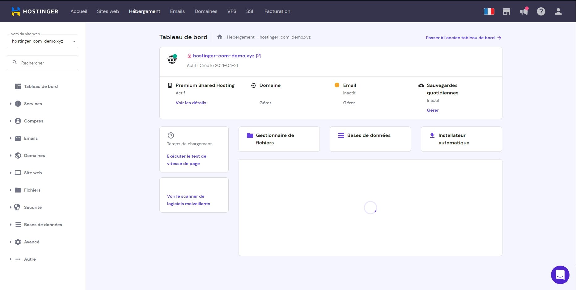The width and height of the screenshot is (576, 290).
Task: Click Gérer under Sauvegardes quotidiennes
Action: pyautogui.click(x=433, y=110)
